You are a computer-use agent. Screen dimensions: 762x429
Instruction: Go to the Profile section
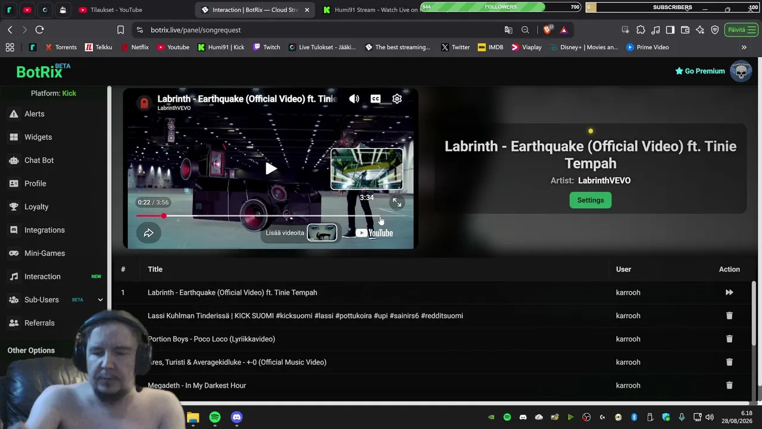pos(35,184)
